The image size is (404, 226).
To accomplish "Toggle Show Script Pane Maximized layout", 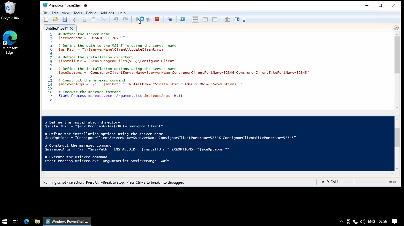I will point(214,20).
